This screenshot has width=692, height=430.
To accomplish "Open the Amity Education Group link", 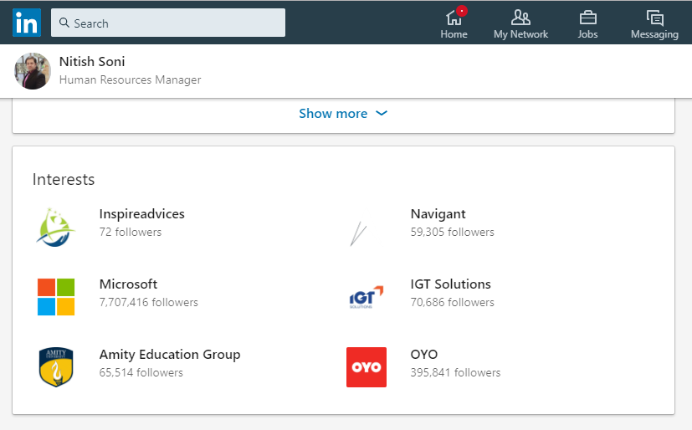I will coord(169,355).
